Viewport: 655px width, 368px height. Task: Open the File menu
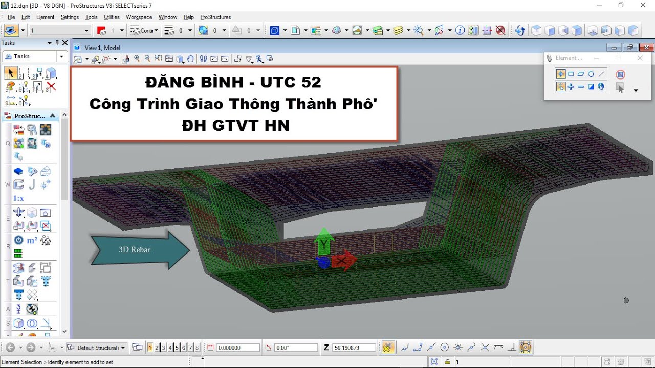11,17
